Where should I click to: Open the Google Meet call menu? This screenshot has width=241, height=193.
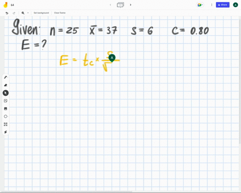point(200,5)
